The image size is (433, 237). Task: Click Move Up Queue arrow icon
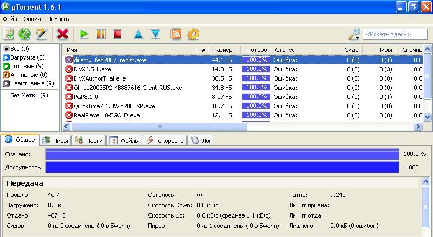point(139,34)
